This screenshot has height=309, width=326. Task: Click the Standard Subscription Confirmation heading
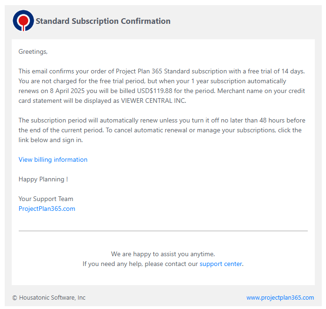tap(103, 21)
